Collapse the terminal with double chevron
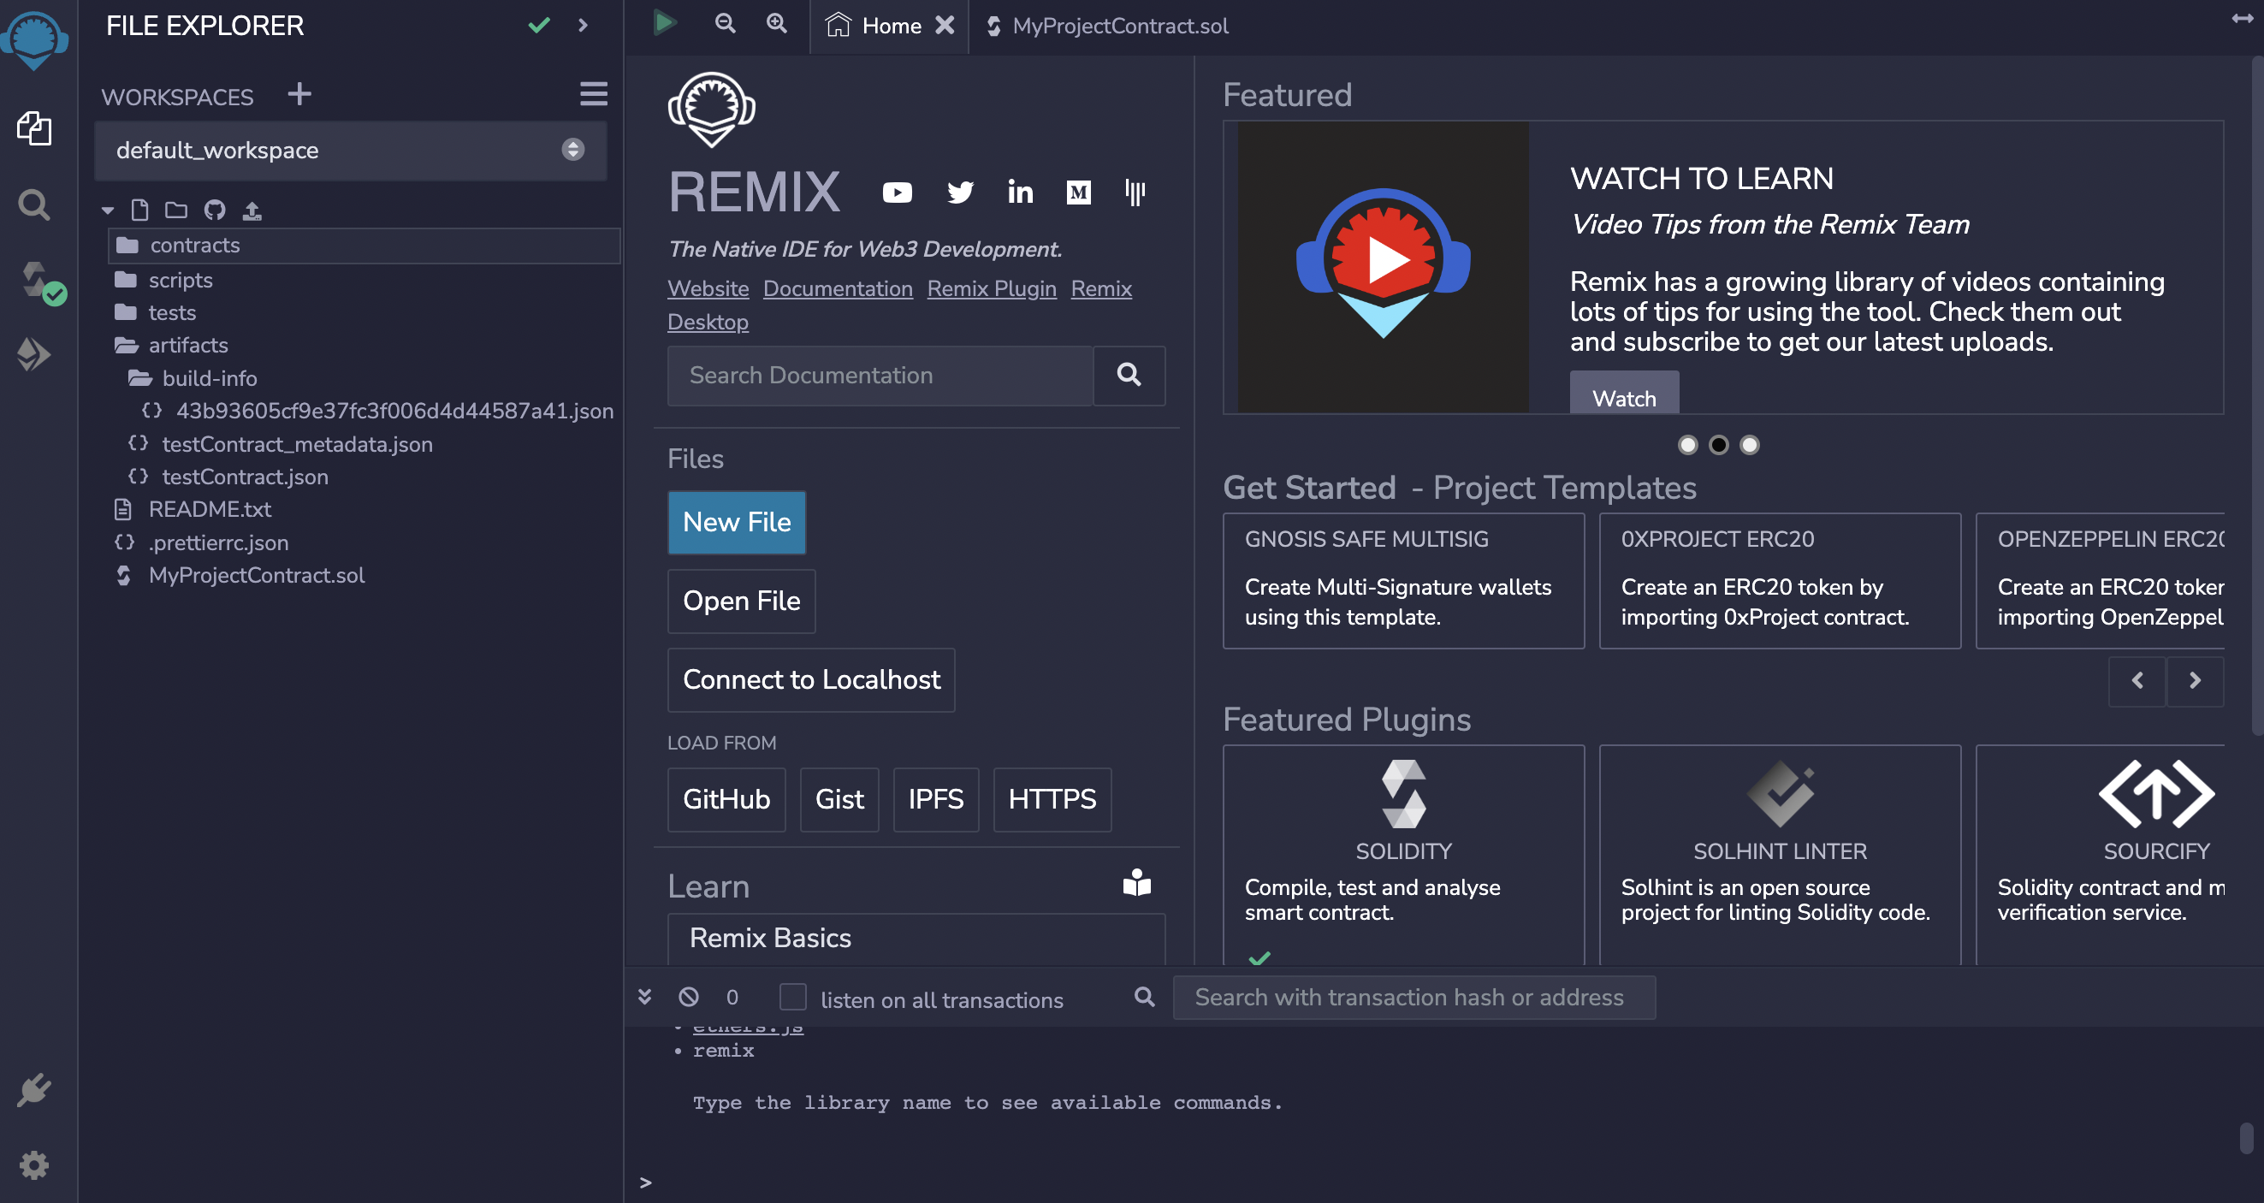 pos(644,997)
